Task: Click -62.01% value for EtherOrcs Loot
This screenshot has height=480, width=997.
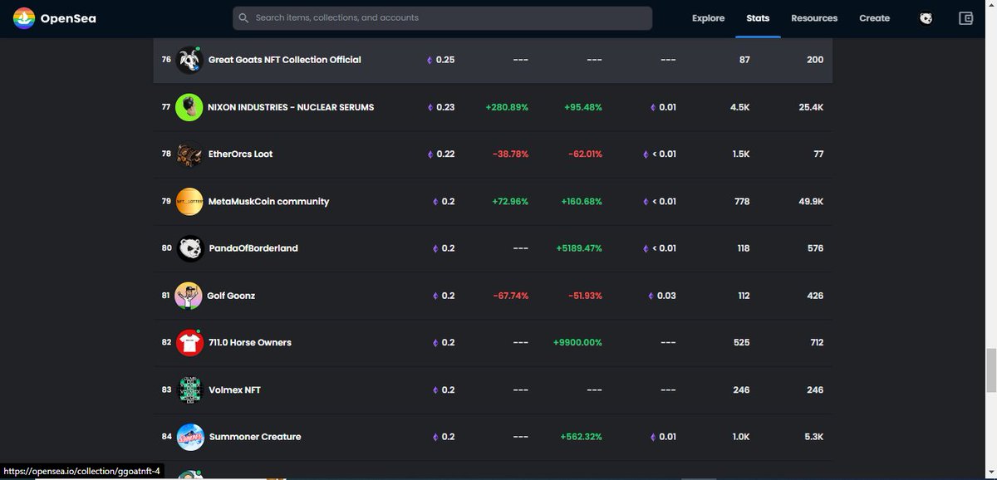Action: [584, 154]
